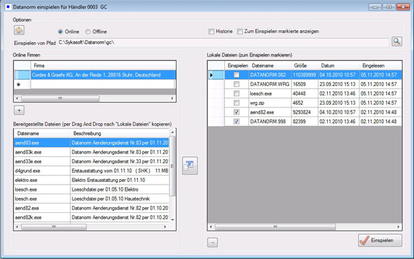Viewport: 414px width, 259px height.
Task: Click the Einspielen button with the red checkmark
Action: click(380, 240)
